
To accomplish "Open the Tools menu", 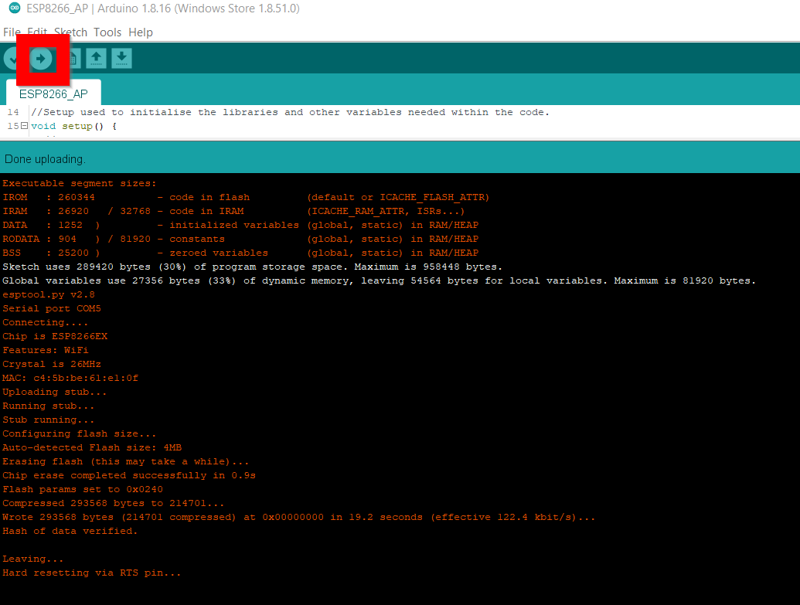I will tap(107, 32).
